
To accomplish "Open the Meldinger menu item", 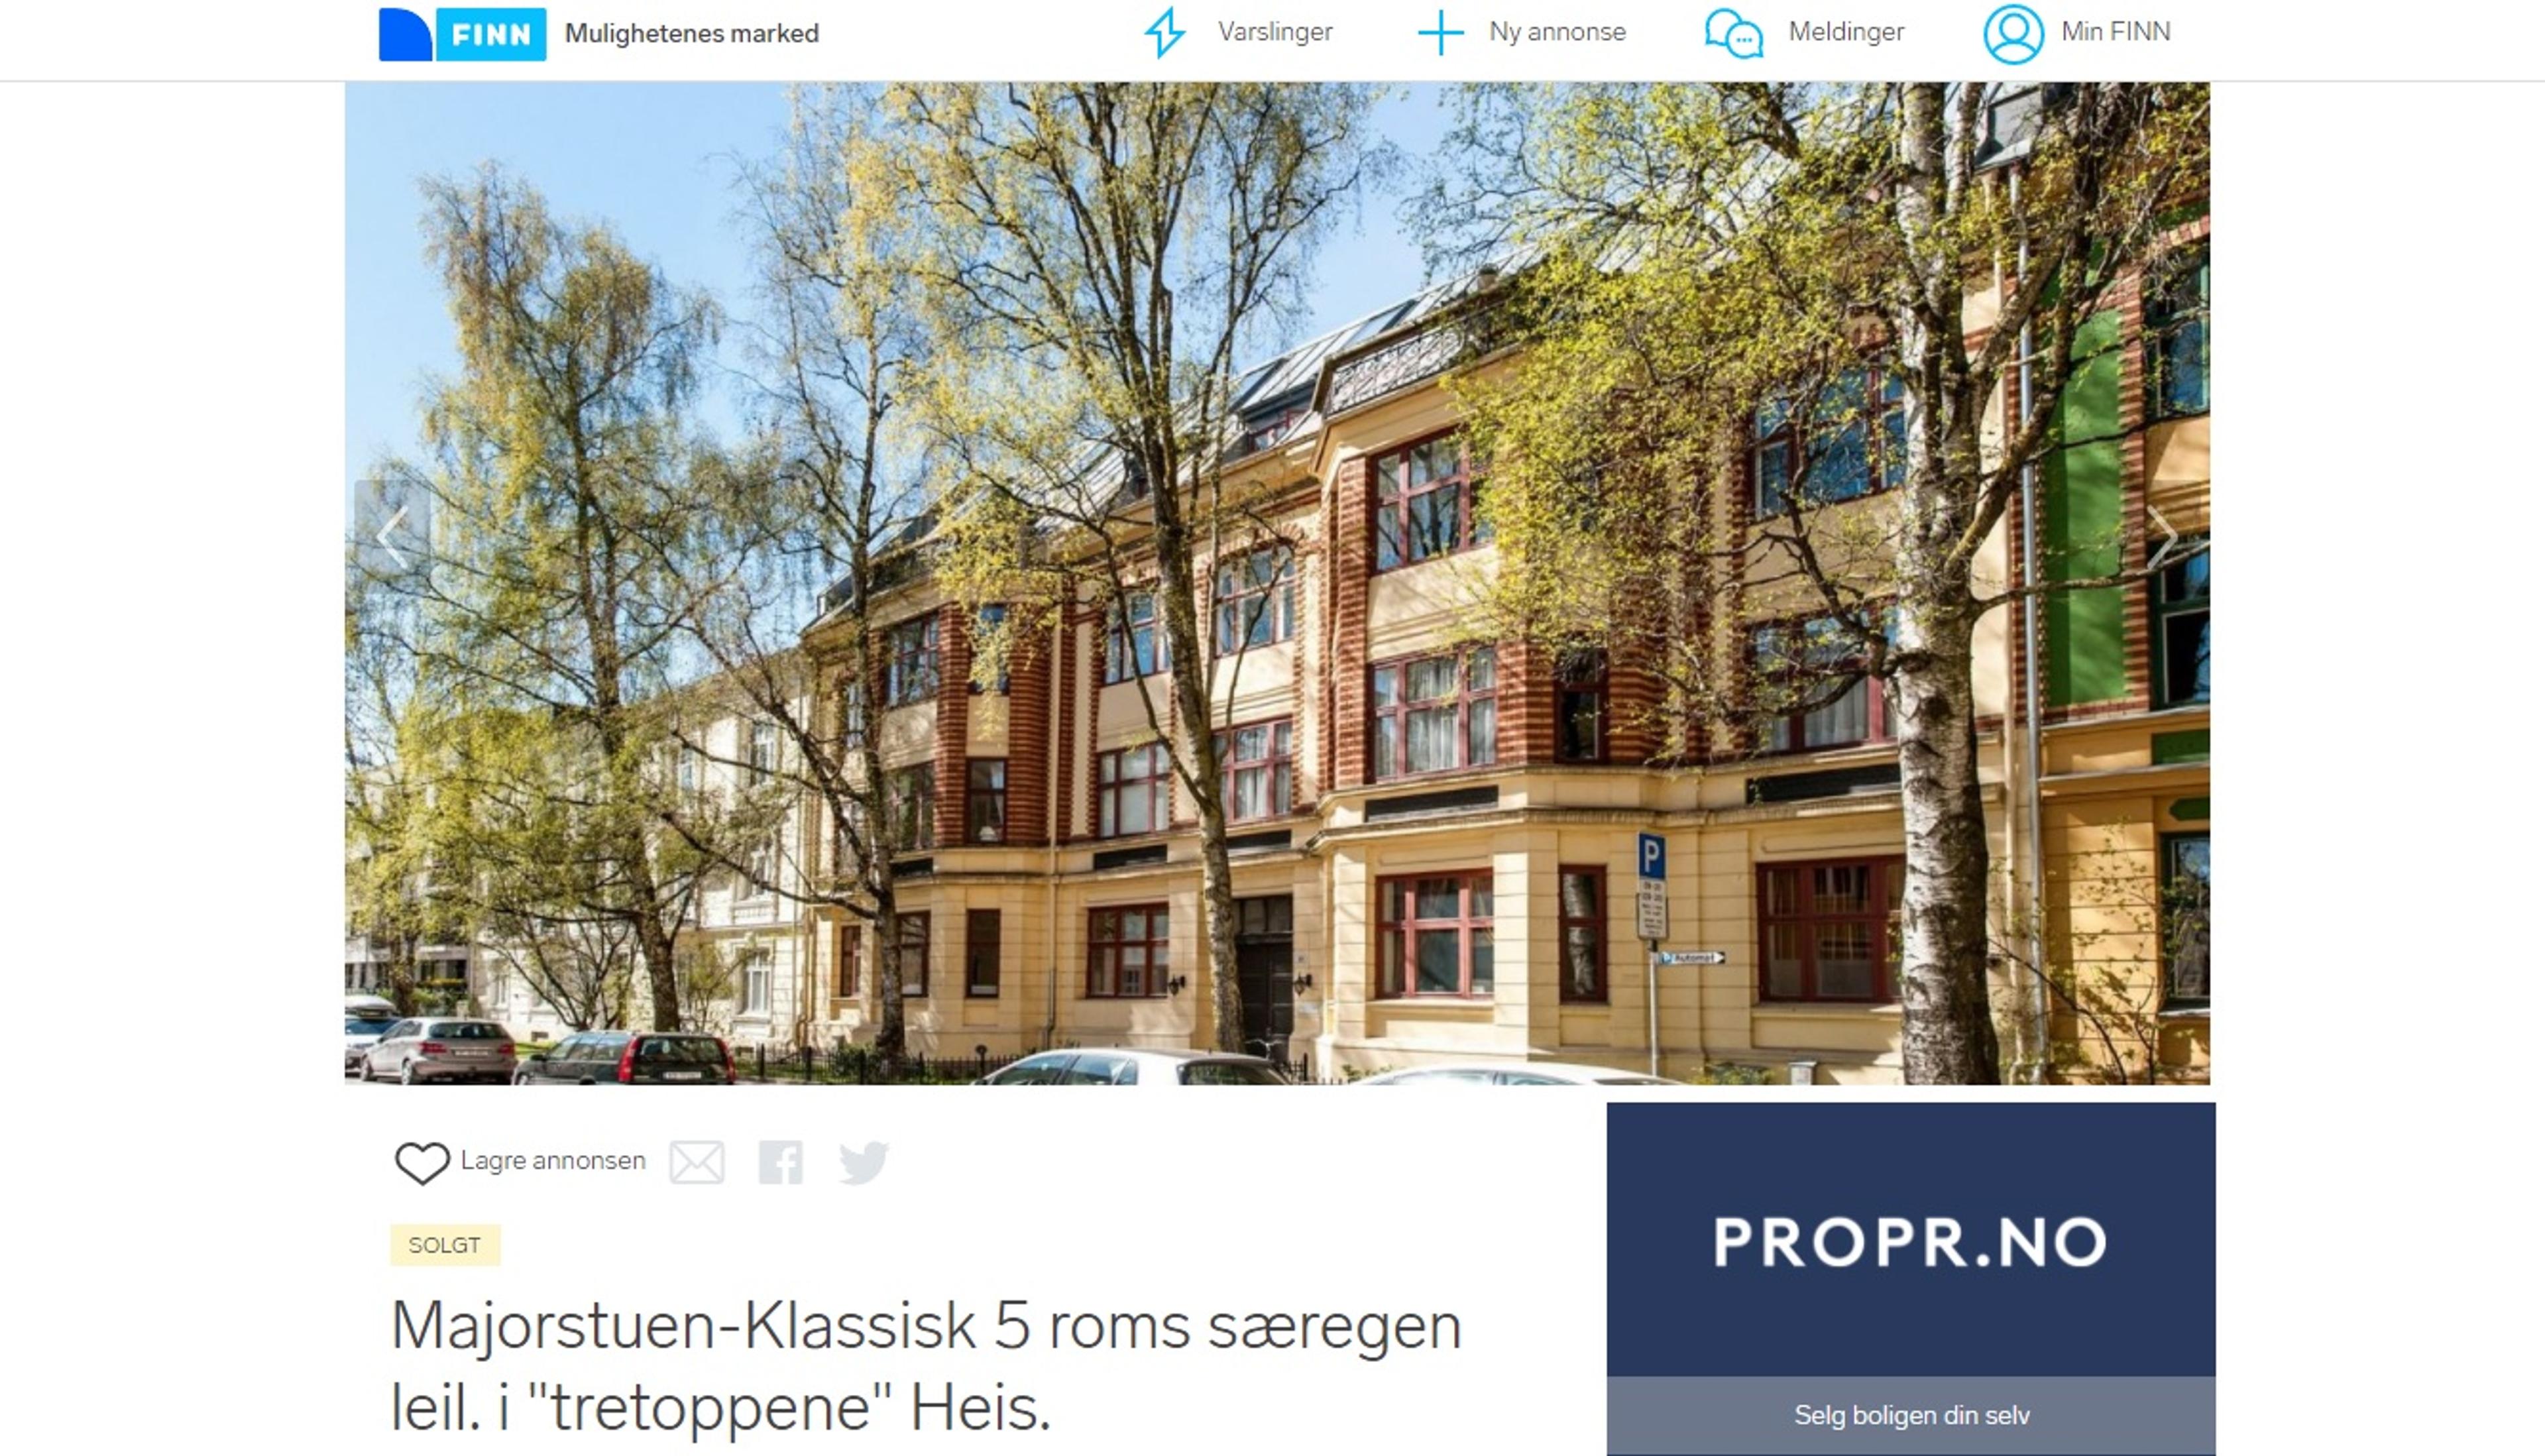I will point(1846,32).
